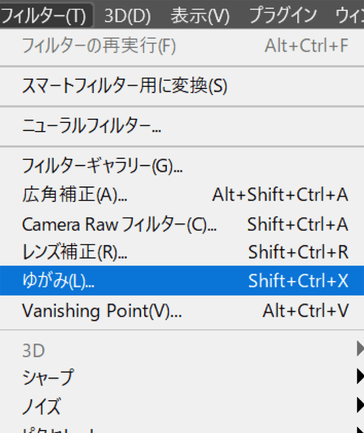This screenshot has height=433, width=364.
Task: Click the submenu arrow beside ノイズ
Action: click(x=360, y=405)
